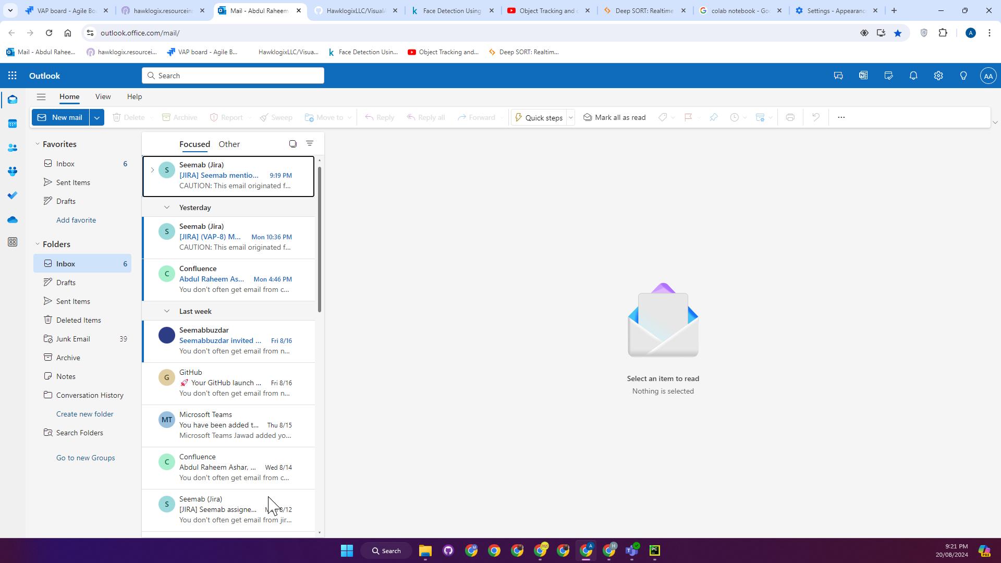Open File Explorer on the taskbar
Screen dimensions: 1001x563
[x=425, y=550]
